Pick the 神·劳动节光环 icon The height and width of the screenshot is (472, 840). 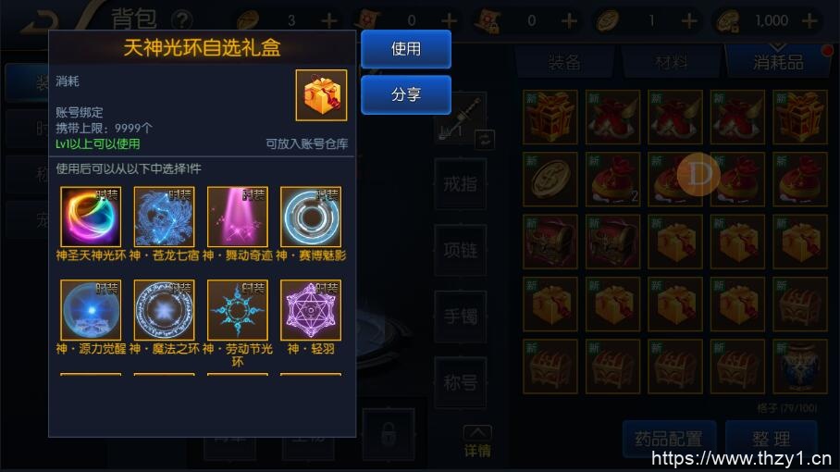tap(238, 310)
